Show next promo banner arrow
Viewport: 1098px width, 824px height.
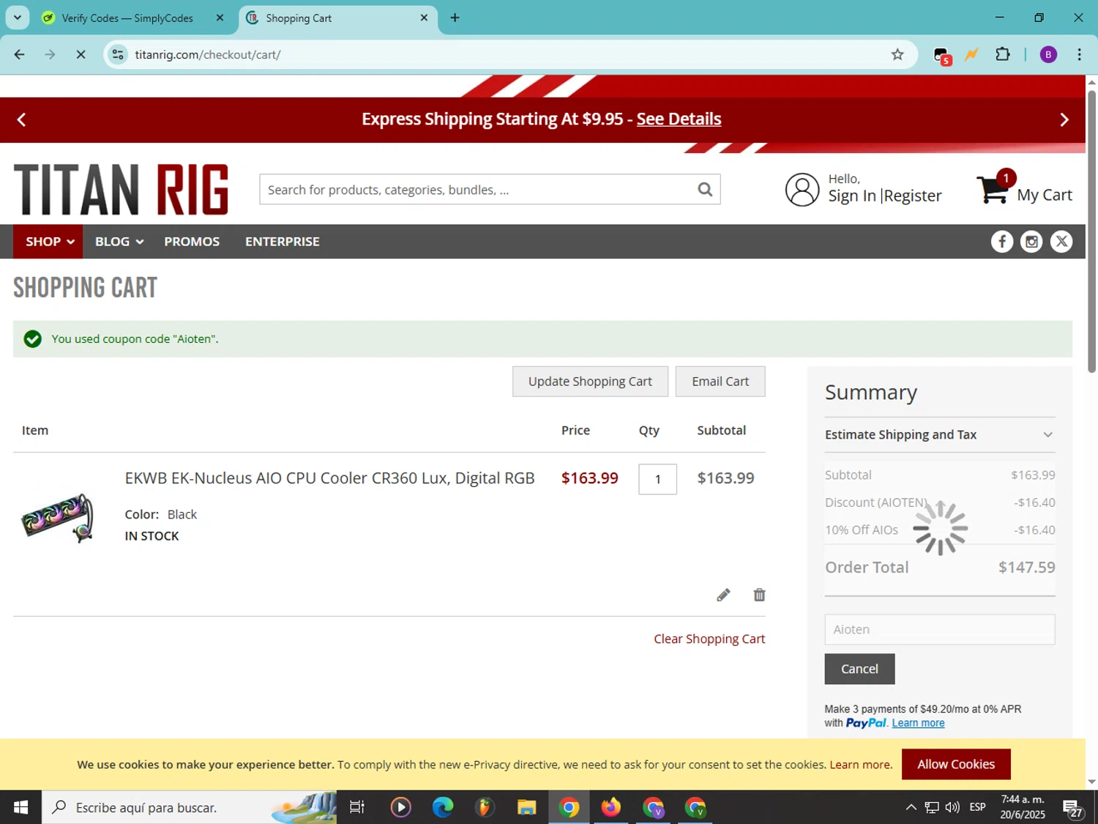click(1064, 119)
